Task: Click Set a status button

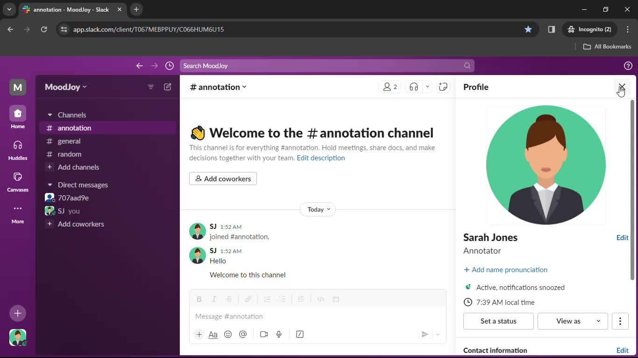Action: (x=498, y=321)
